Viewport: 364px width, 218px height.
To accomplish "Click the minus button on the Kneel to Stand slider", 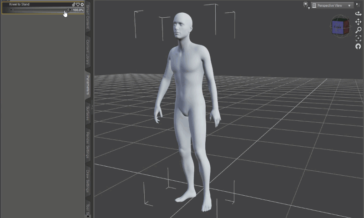I will [x=11, y=10].
